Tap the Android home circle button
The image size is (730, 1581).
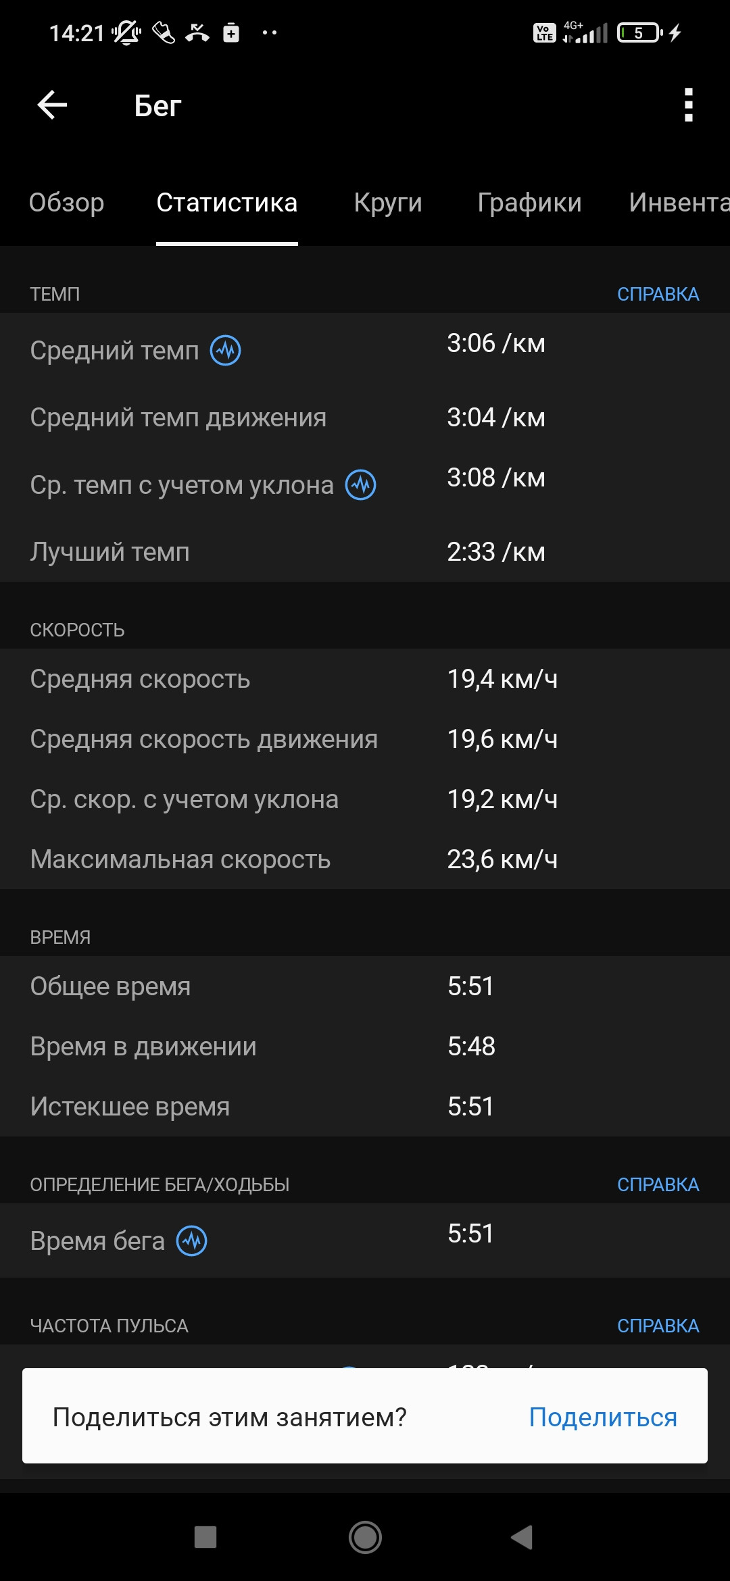coord(365,1537)
